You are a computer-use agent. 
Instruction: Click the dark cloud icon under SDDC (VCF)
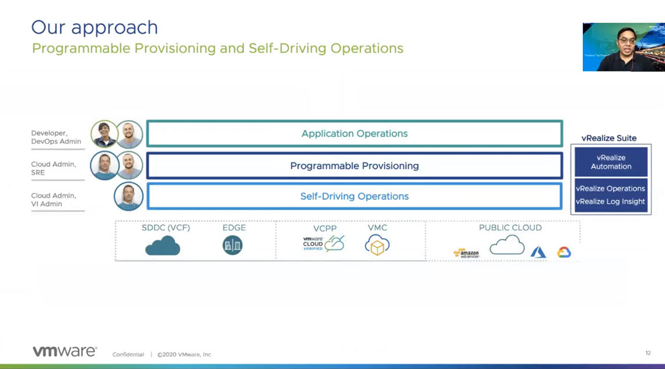163,246
